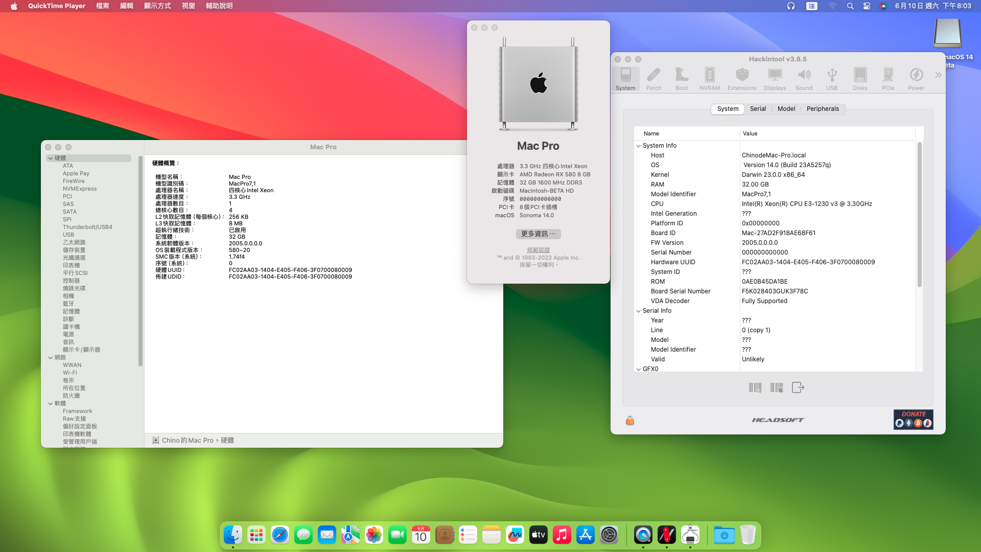Select 顯示卡/顯示器 in System Information sidebar
Image resolution: width=981 pixels, height=552 pixels.
82,350
